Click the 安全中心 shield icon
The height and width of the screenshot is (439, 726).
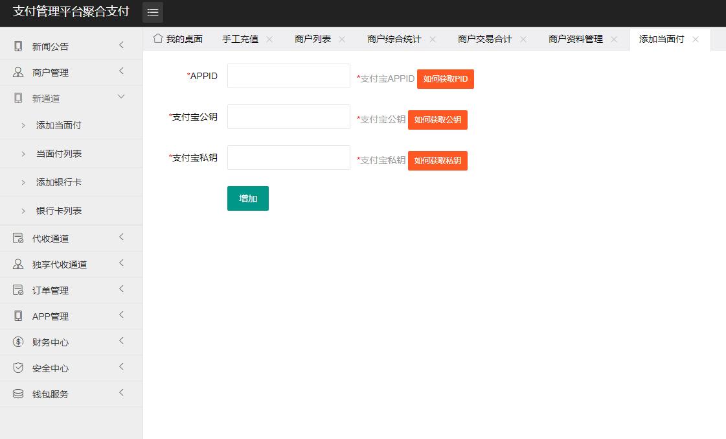(x=18, y=368)
